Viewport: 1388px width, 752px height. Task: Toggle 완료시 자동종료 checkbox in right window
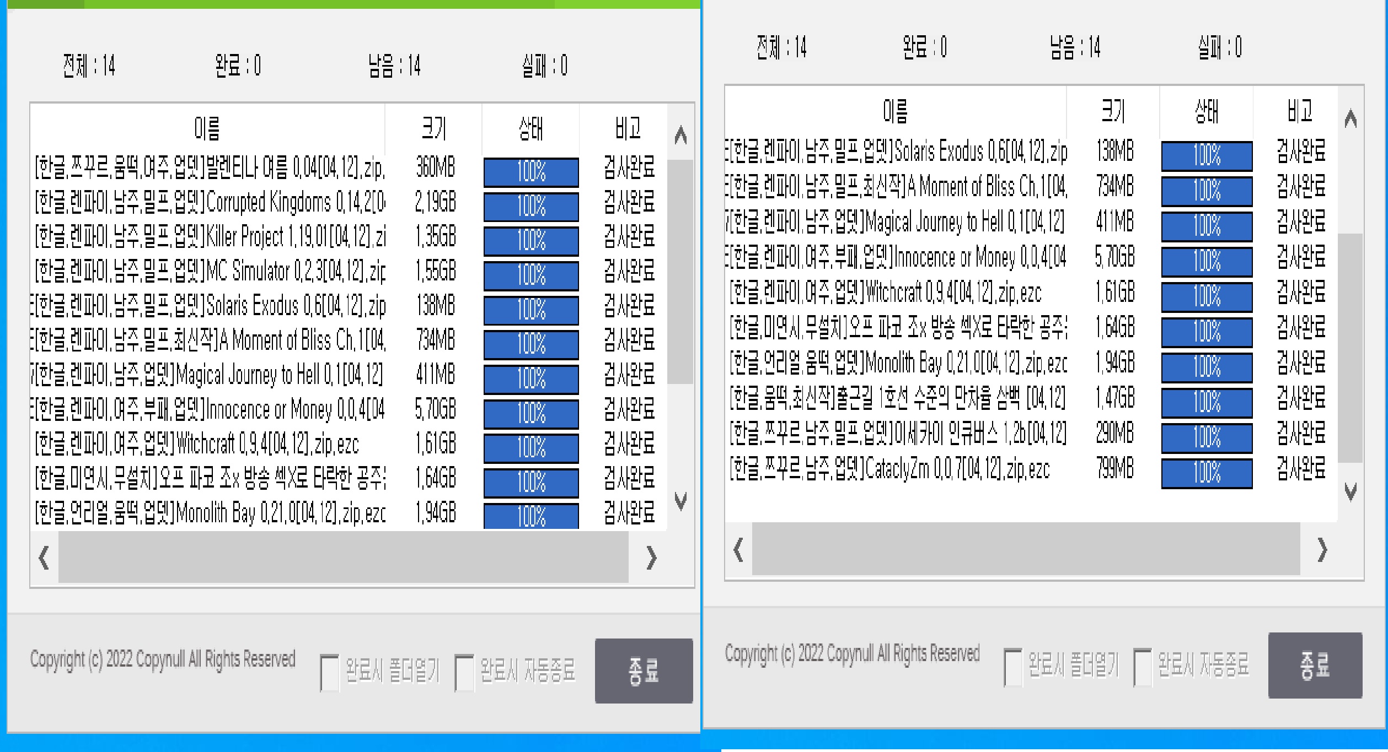click(1143, 667)
